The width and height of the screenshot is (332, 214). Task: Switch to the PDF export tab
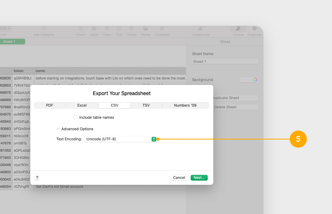(50, 105)
